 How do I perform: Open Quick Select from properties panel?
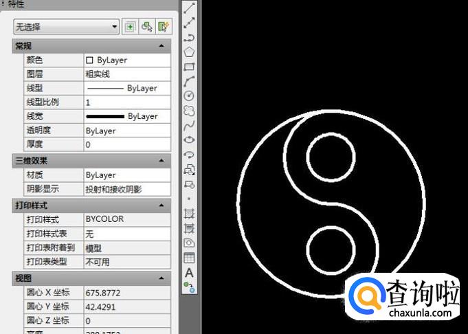tap(163, 27)
